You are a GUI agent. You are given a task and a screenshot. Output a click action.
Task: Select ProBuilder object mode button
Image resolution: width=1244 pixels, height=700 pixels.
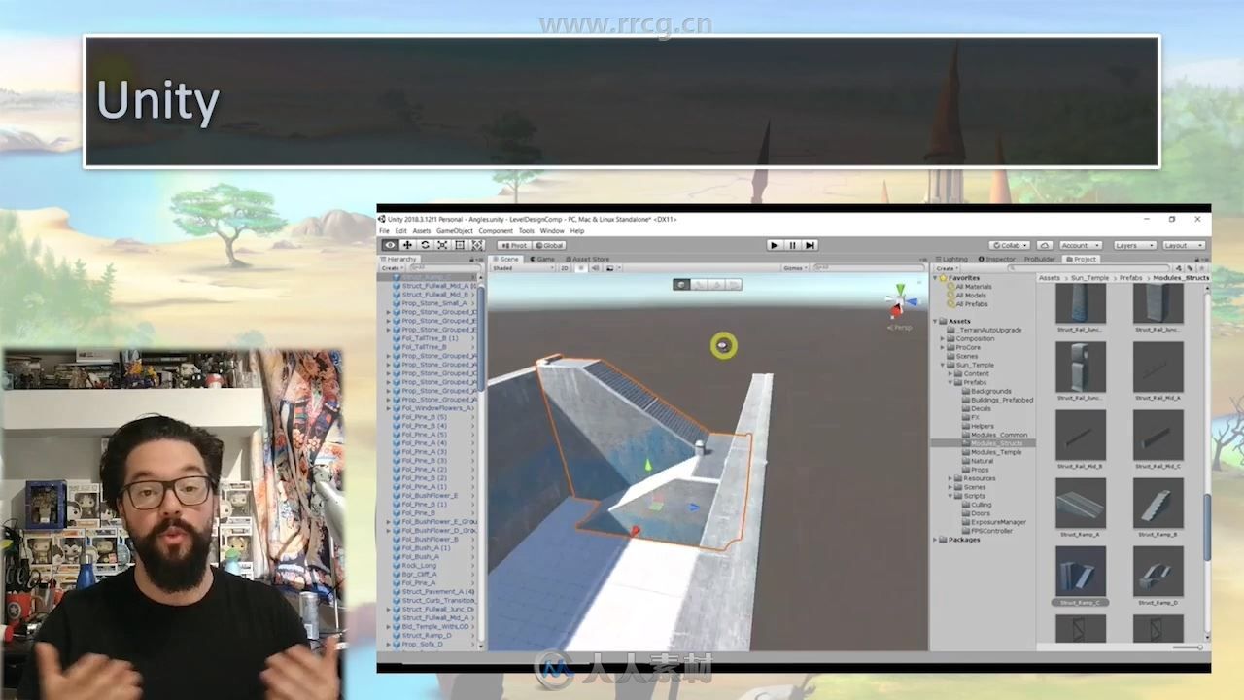point(681,284)
